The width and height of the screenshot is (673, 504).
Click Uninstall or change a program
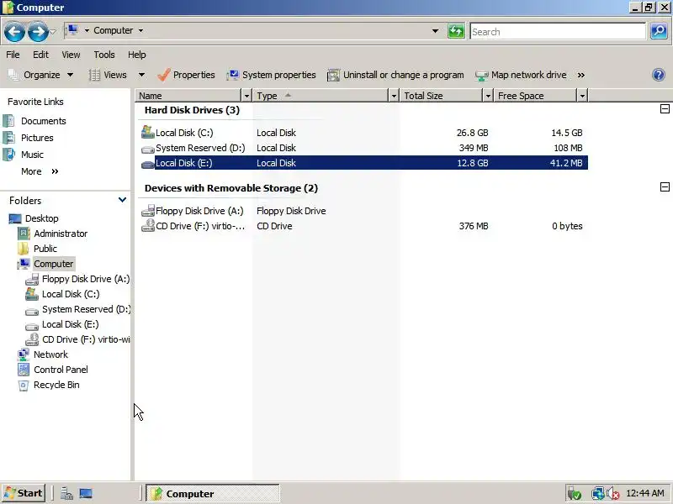395,75
